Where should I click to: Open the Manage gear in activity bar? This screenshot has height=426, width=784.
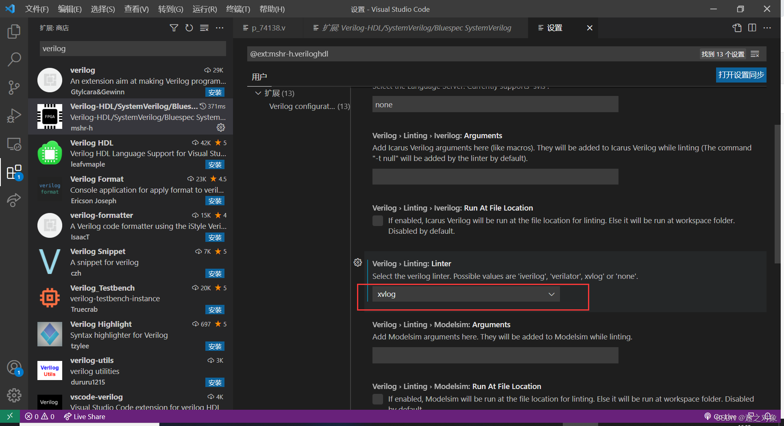14,395
